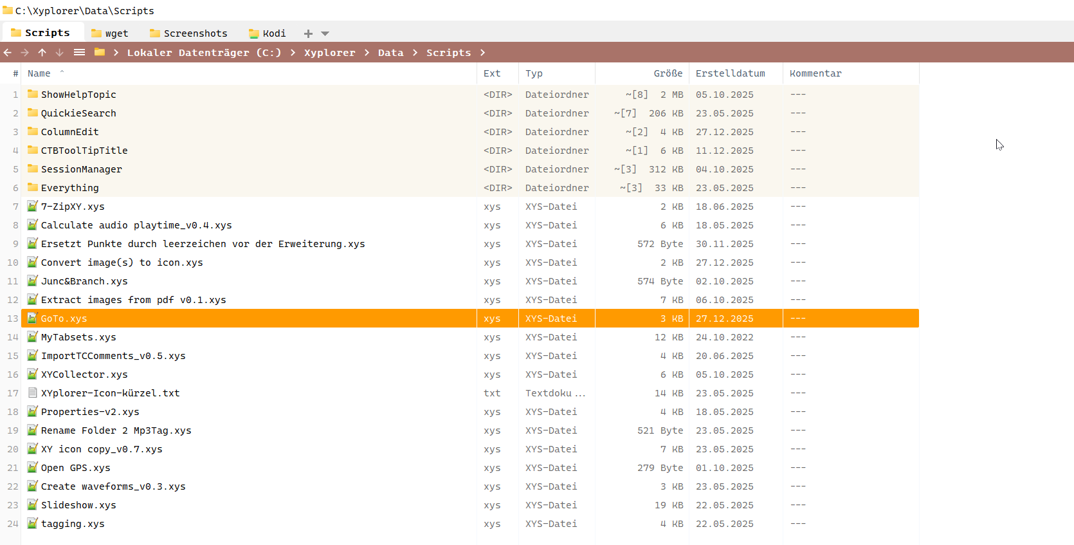Open the breadcrumb hamburger menu icon

coord(79,53)
